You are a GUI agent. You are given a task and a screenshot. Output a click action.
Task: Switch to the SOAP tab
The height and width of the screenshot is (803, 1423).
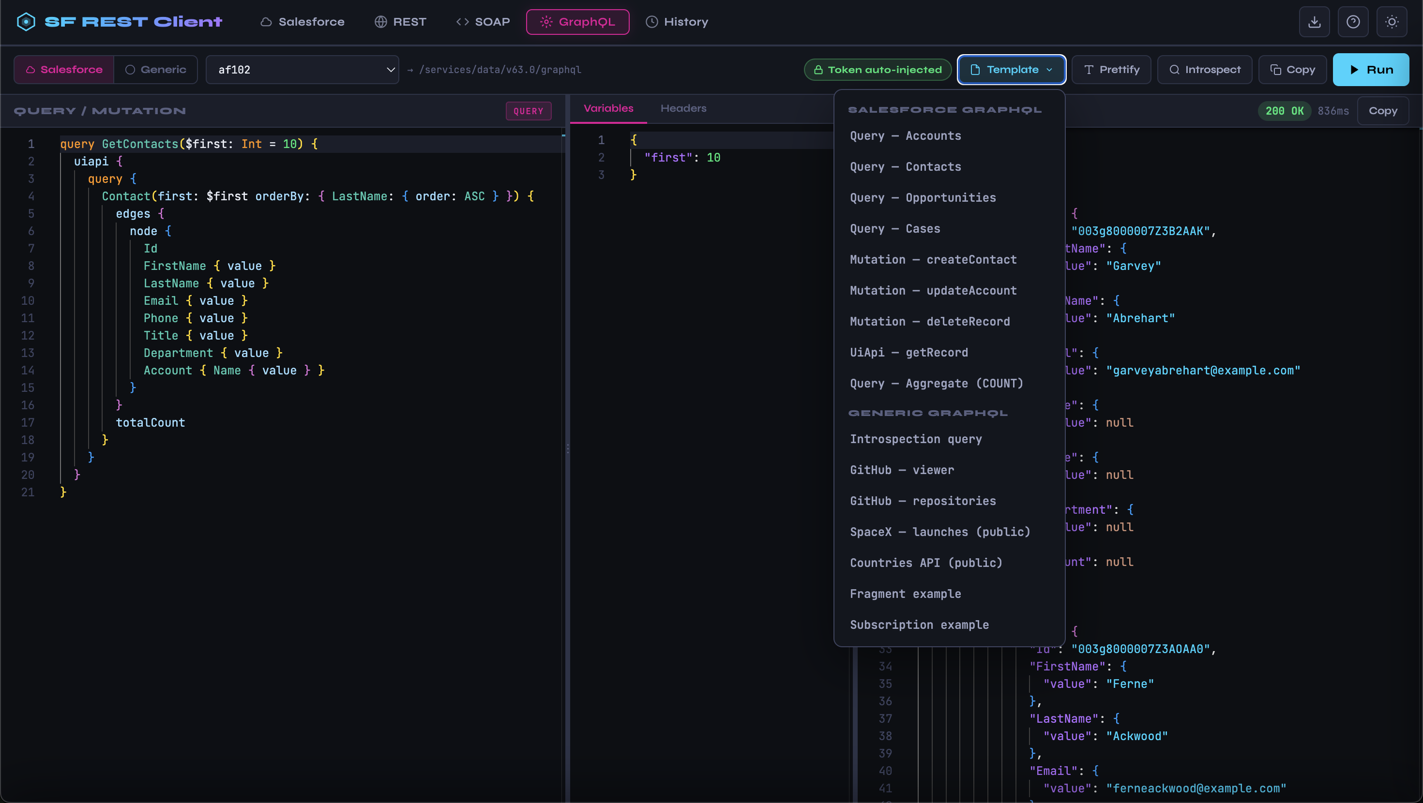coord(483,22)
